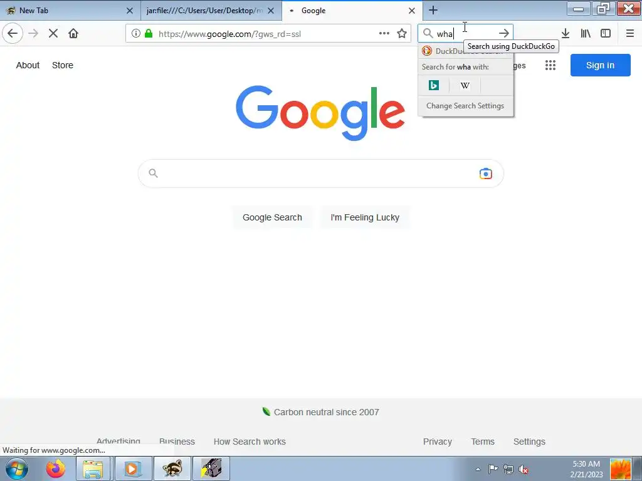Click the Google Search button
This screenshot has height=481, width=642.
(x=272, y=217)
